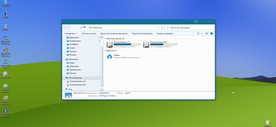Select the TeraBox cloud icon

pyautogui.click(x=110, y=57)
